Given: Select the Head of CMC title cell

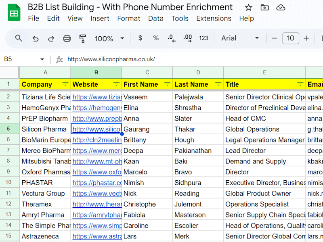Looking at the screenshot, I should (x=264, y=118).
